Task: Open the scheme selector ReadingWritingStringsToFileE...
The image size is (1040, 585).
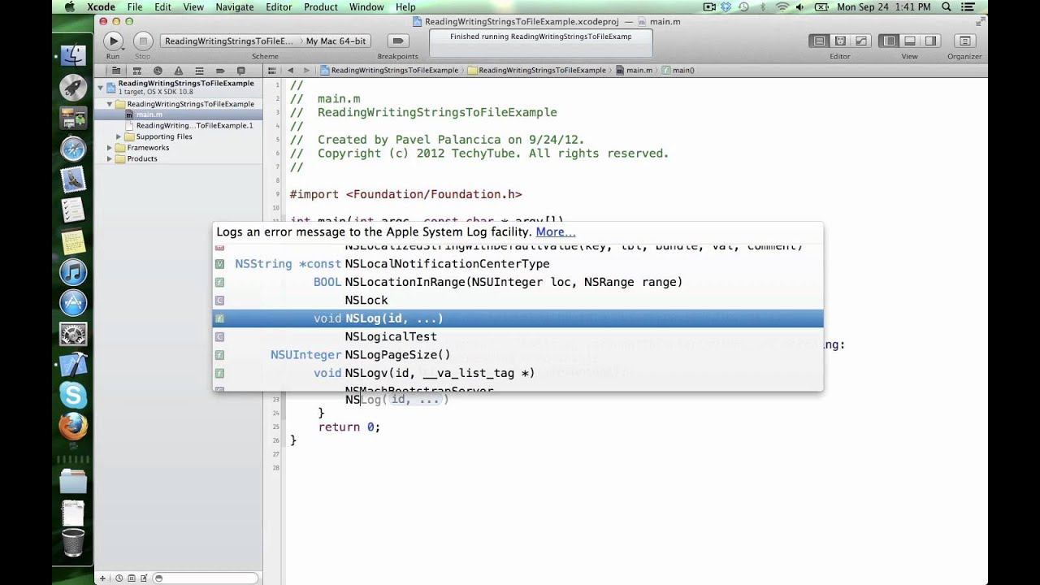Action: pos(229,41)
